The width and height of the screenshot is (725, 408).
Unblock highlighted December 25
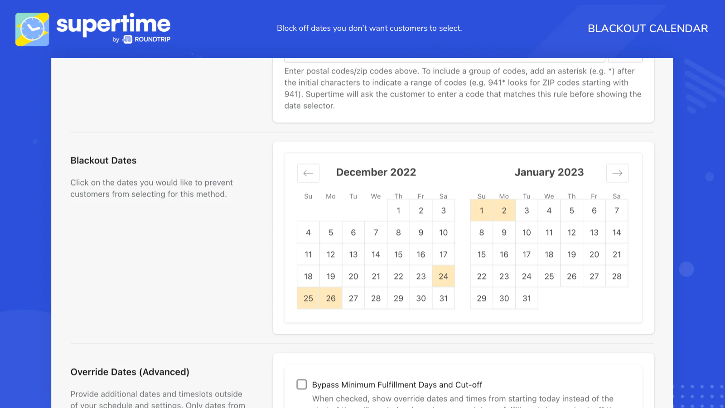click(x=308, y=298)
